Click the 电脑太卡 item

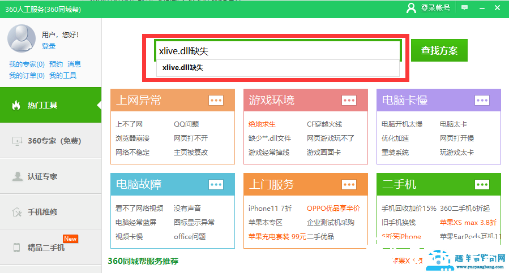coord(453,124)
